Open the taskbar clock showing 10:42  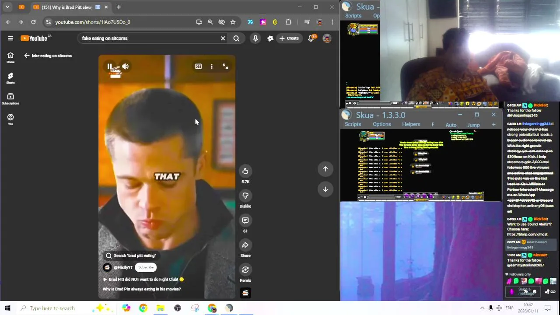point(528,308)
